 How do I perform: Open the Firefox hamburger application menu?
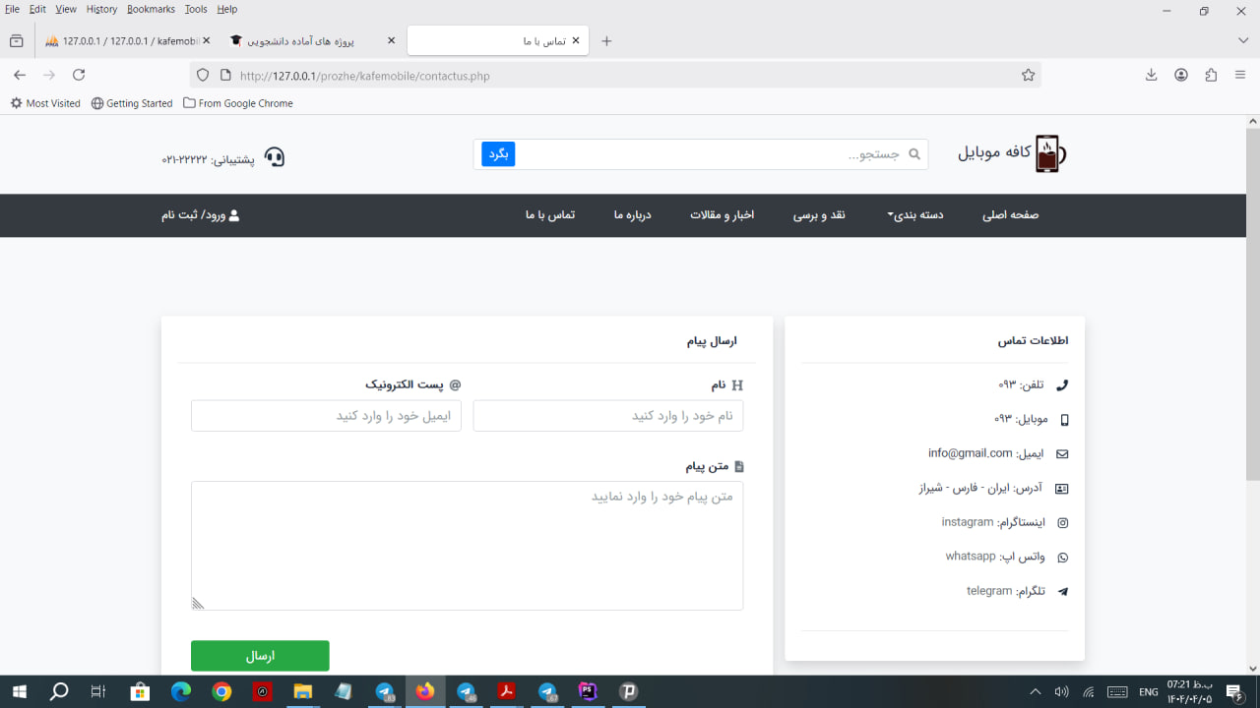[1240, 76]
